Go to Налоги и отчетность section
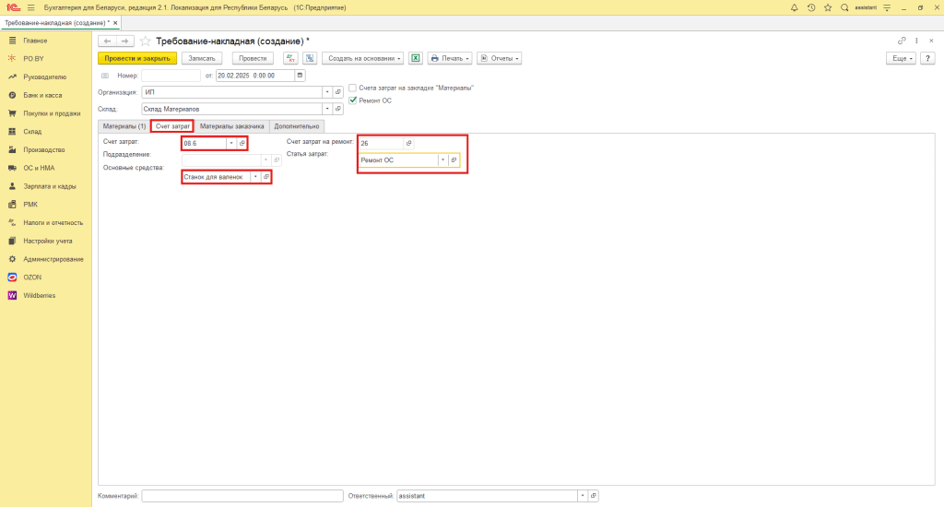This screenshot has width=944, height=507. pos(53,223)
